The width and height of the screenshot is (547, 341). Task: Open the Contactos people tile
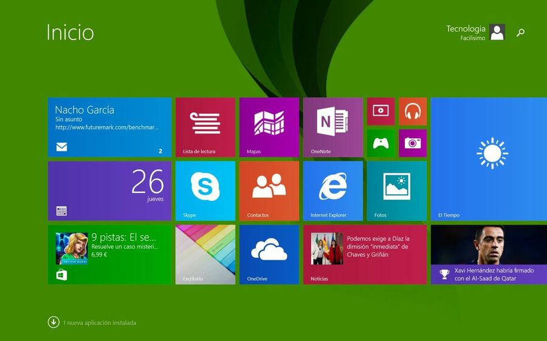[x=269, y=191]
